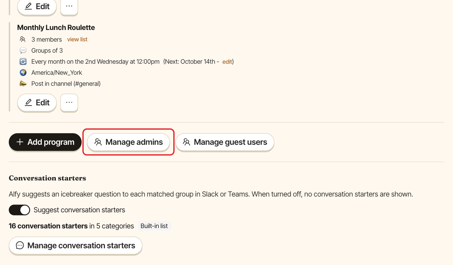Image resolution: width=453 pixels, height=265 pixels.
Task: Click the megaphone icon beside Post in channel
Action: pyautogui.click(x=23, y=84)
